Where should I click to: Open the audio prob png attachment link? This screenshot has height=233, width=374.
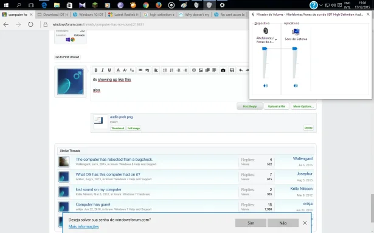tap(121, 117)
